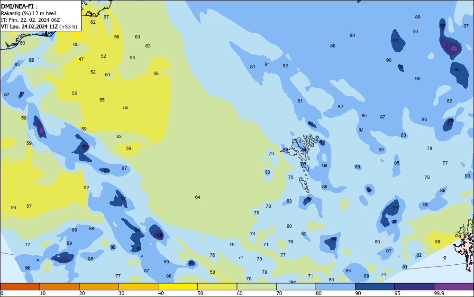Click the humidity value 93 on the map
This screenshot has height=297, width=474.
(139, 249)
